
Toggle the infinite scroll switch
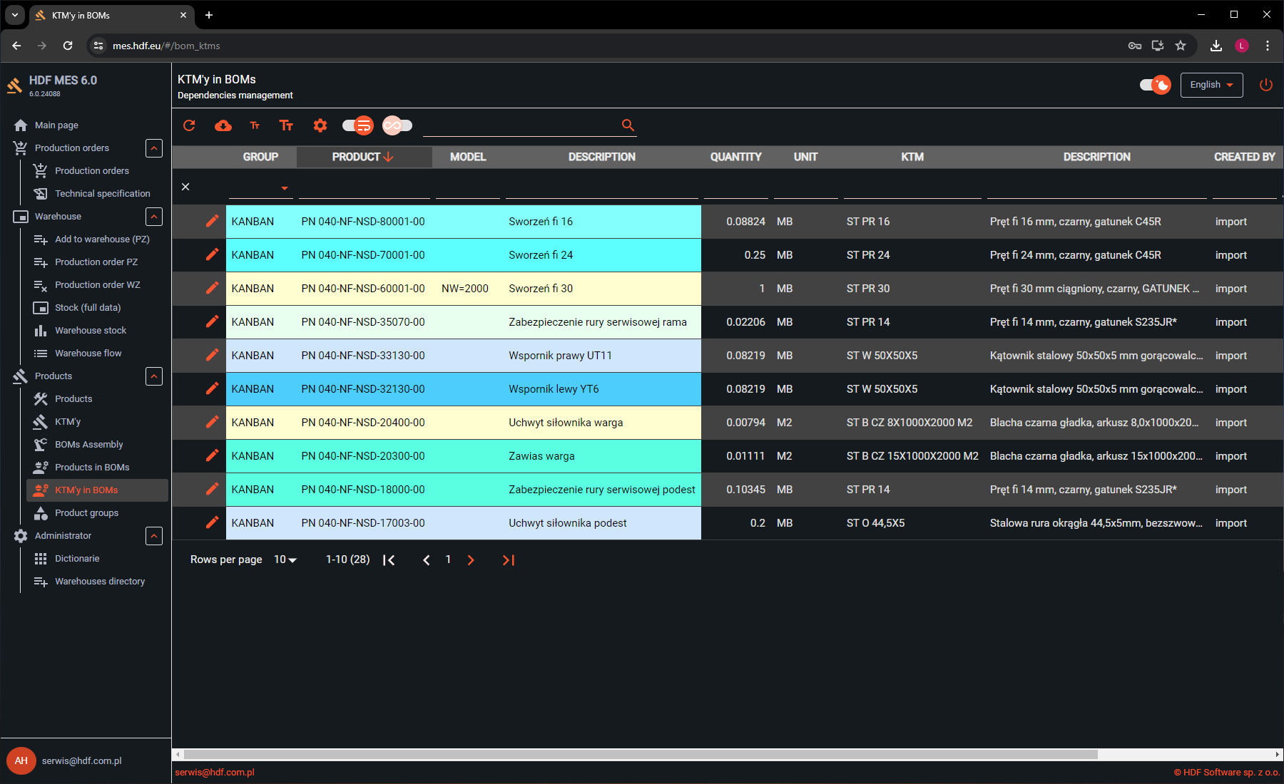[x=397, y=125]
